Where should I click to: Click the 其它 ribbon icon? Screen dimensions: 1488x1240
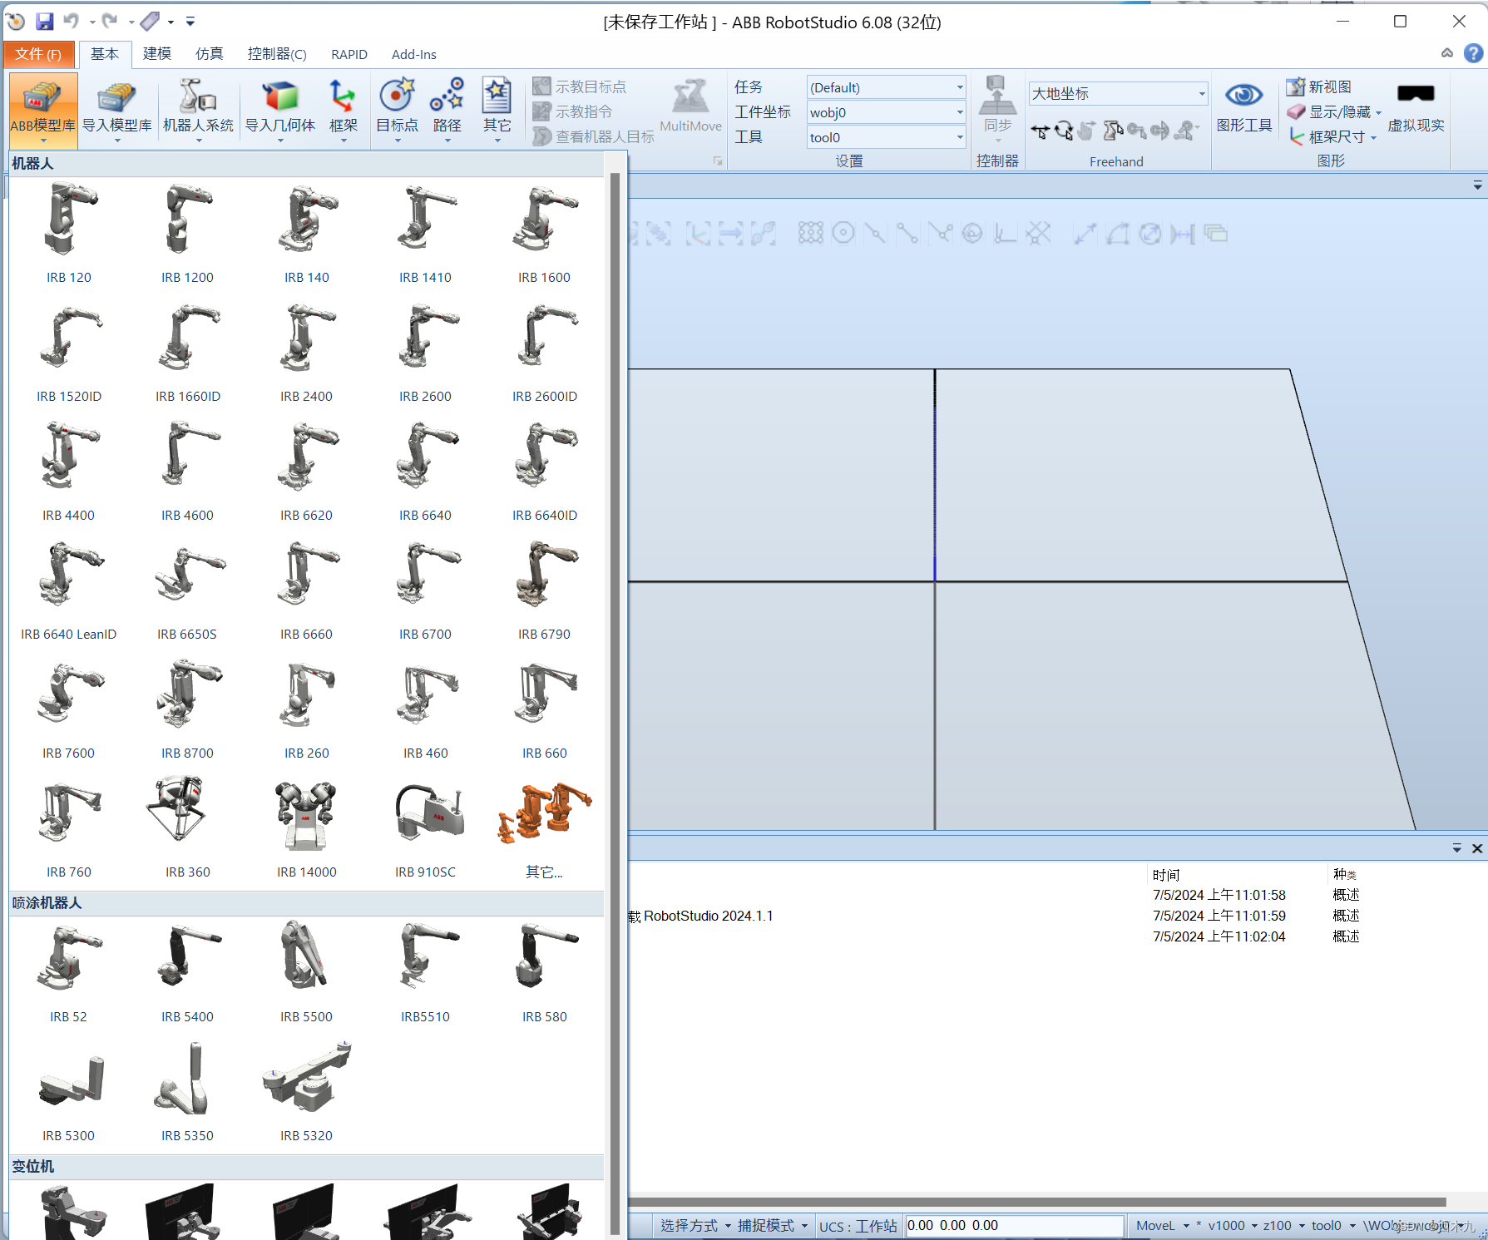coord(497,109)
